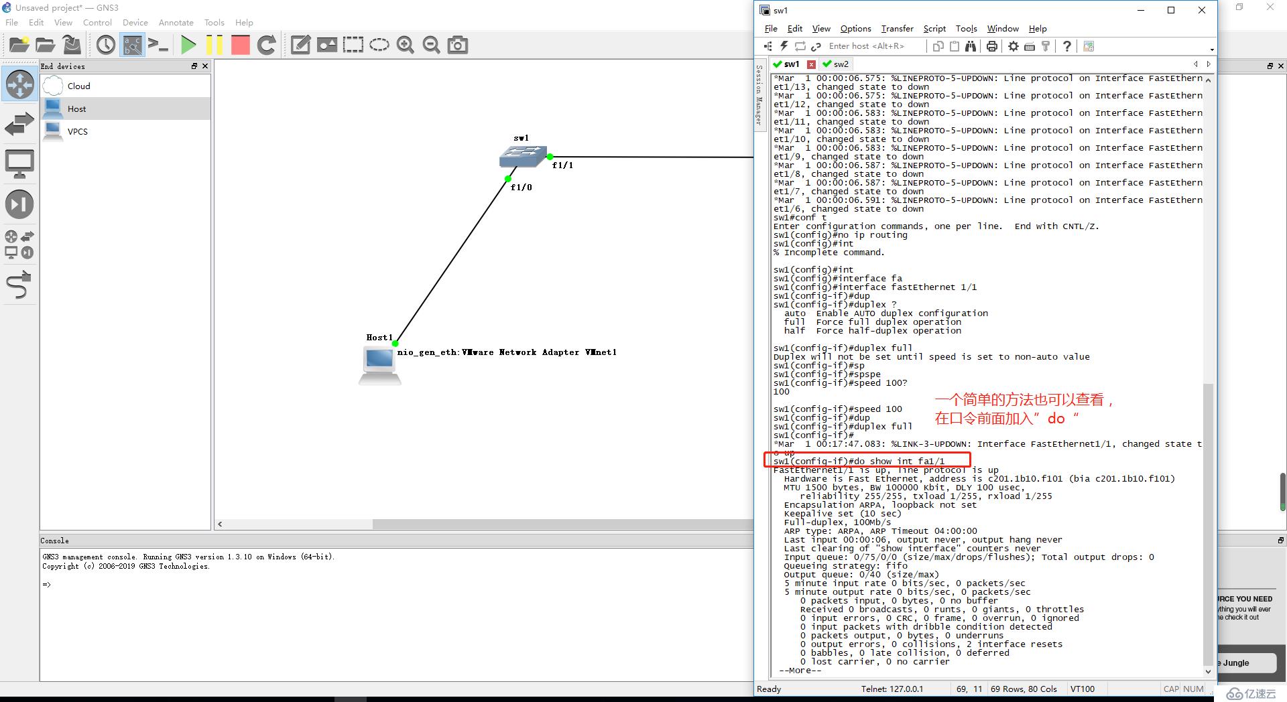Start all devices with green play button
Screen dimensions: 1287x702
click(x=188, y=45)
